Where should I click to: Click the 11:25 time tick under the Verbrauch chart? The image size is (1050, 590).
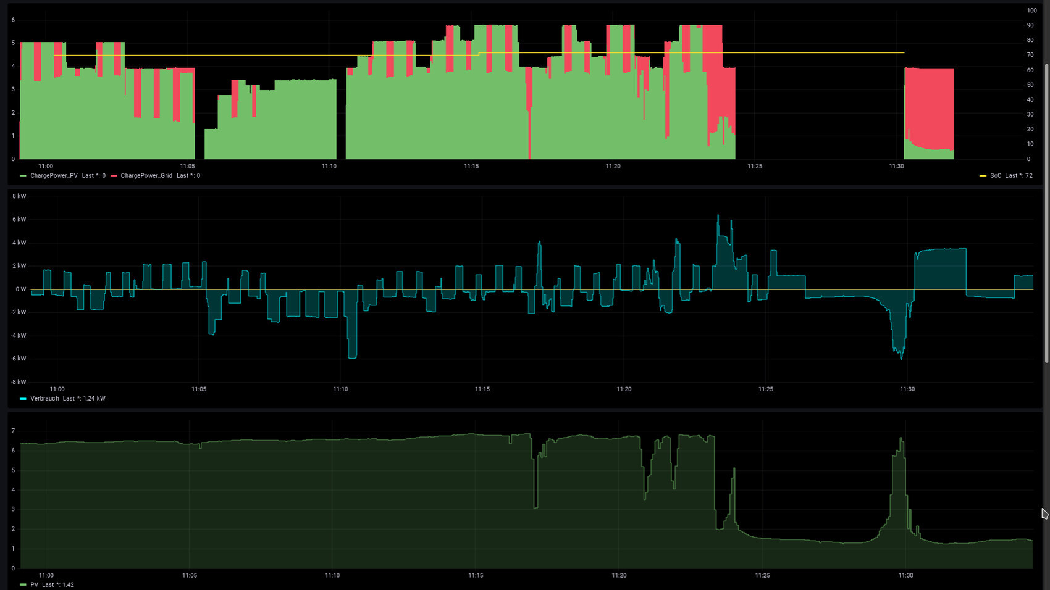(765, 389)
